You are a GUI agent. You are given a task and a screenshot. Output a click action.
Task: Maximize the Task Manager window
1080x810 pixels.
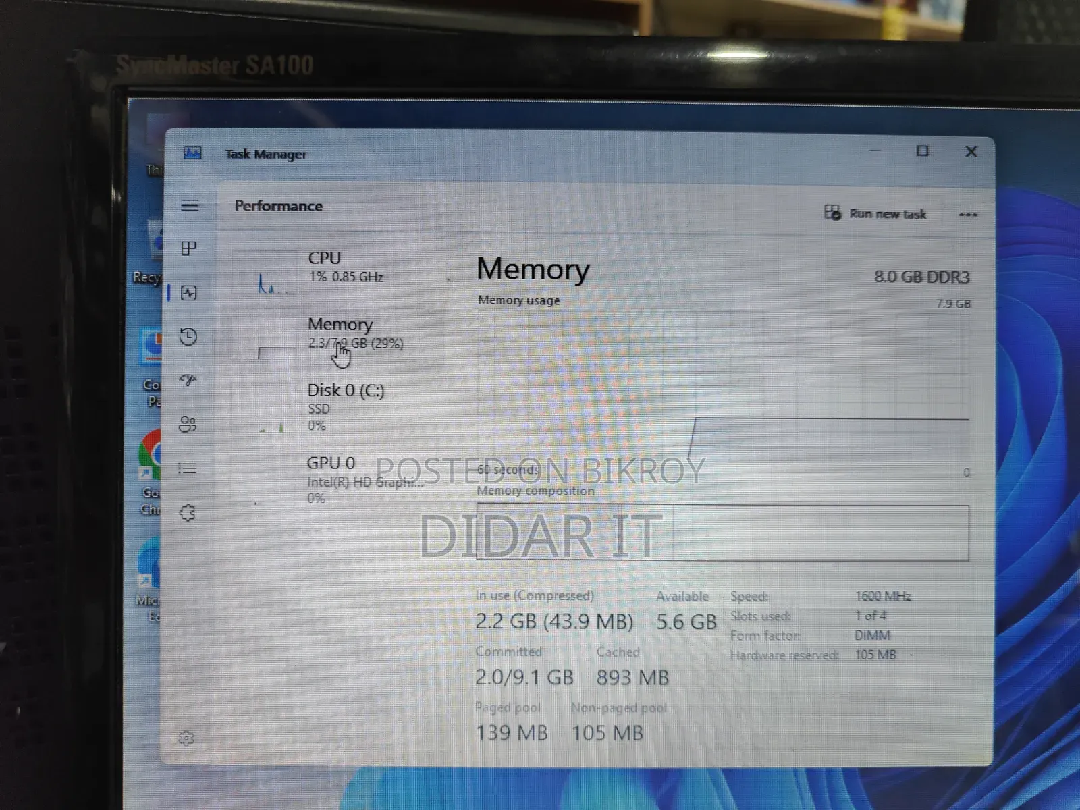pyautogui.click(x=923, y=151)
